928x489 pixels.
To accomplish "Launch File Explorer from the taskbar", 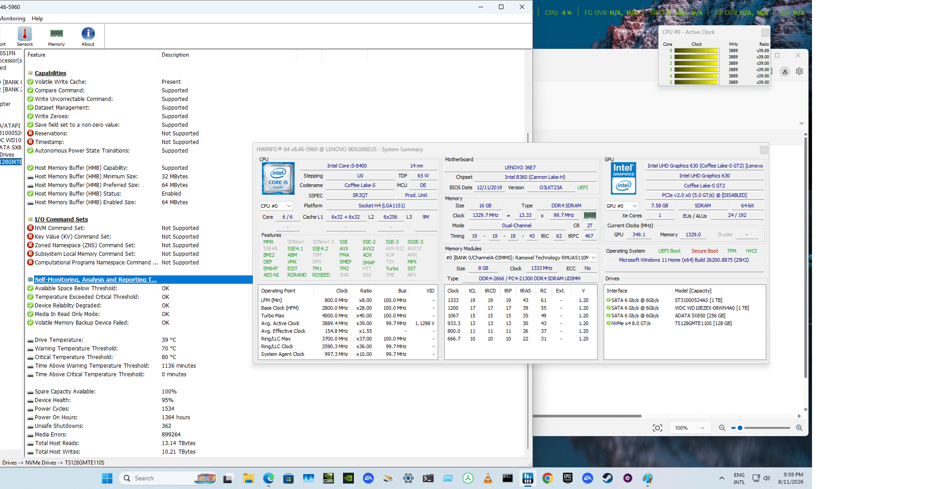I will pyautogui.click(x=248, y=478).
